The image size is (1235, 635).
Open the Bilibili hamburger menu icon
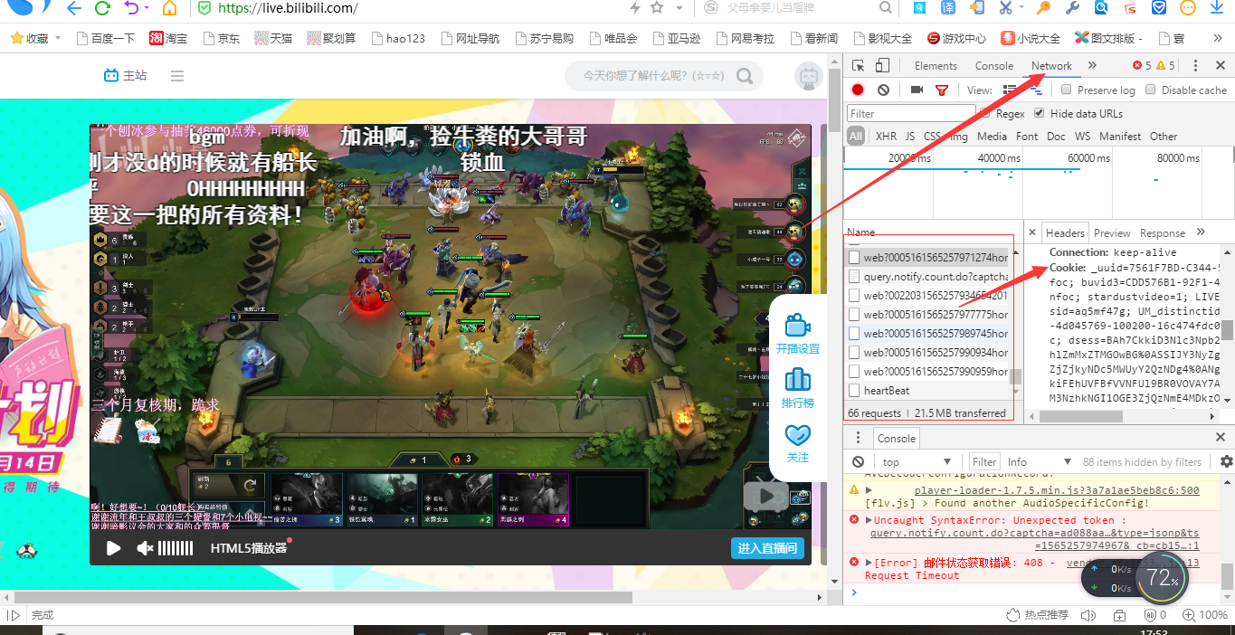pyautogui.click(x=177, y=76)
